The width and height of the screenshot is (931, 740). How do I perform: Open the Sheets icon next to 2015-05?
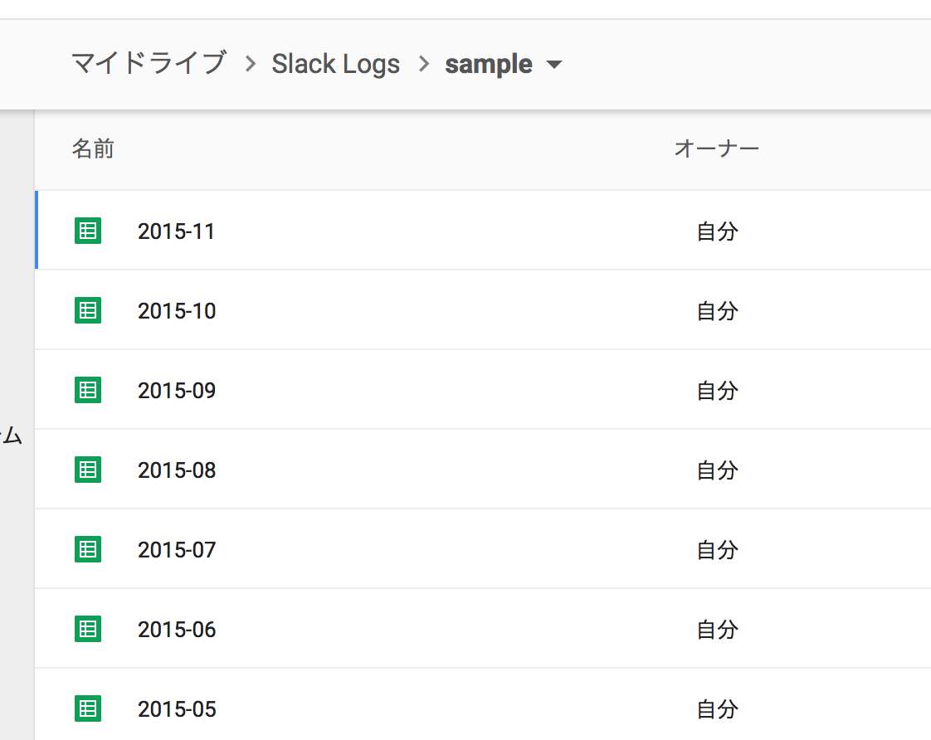click(x=87, y=708)
